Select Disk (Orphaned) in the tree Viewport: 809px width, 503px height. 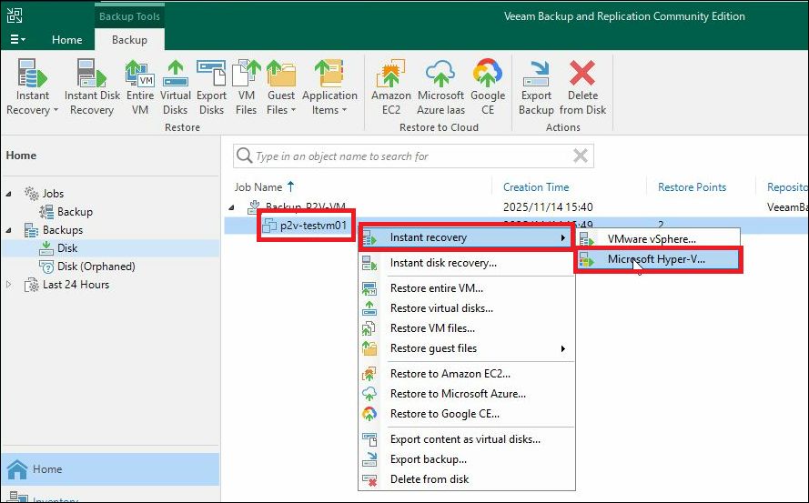tap(96, 267)
